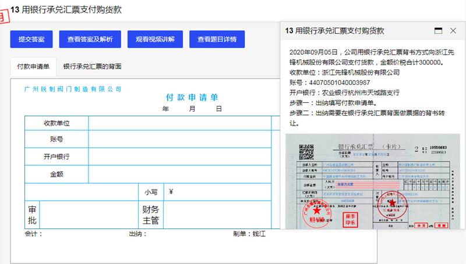Select the 开户银行 input field
This screenshot has width=466, height=264.
(179, 157)
